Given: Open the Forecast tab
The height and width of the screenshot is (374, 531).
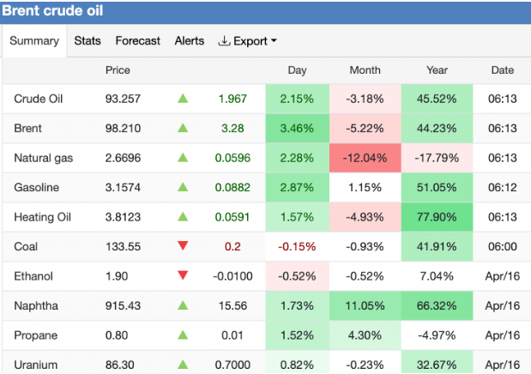Looking at the screenshot, I should click(x=137, y=41).
